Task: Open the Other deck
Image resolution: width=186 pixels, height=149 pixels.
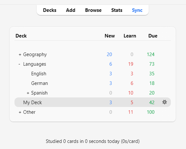Action: (x=29, y=112)
